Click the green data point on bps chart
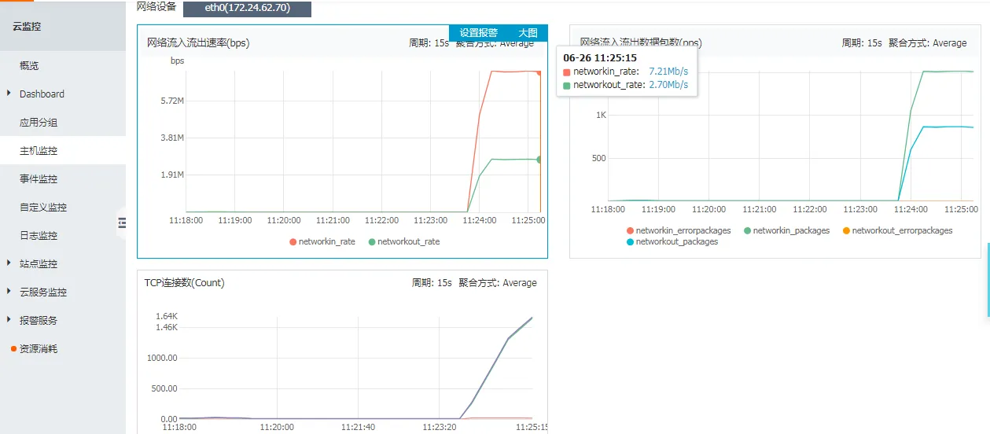Viewport: 990px width, 434px height. click(539, 160)
